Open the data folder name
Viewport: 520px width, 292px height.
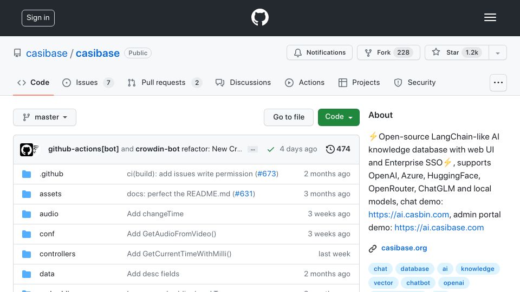click(47, 274)
